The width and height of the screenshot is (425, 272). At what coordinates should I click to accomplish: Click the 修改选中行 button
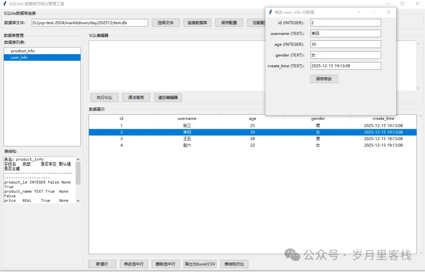click(x=134, y=264)
